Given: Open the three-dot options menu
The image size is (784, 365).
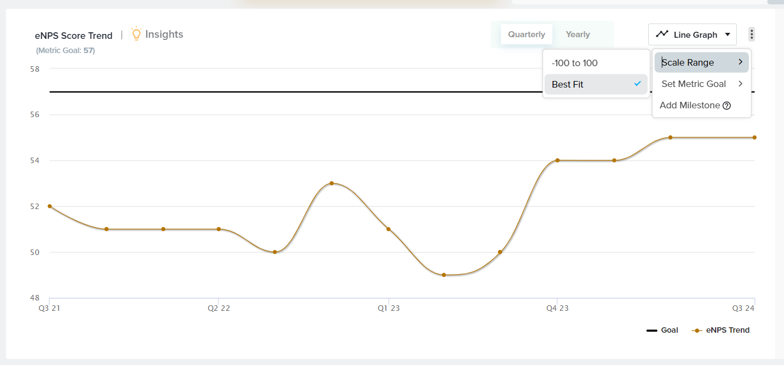Looking at the screenshot, I should 752,34.
